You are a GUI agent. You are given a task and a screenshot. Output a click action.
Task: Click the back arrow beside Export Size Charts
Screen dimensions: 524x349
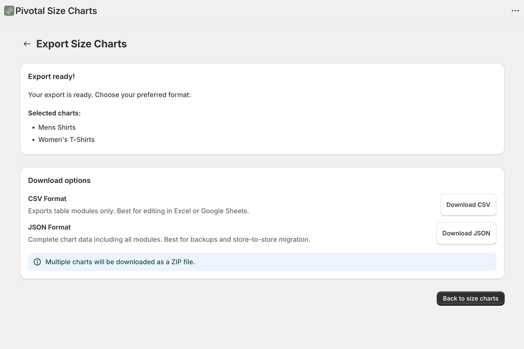point(27,44)
